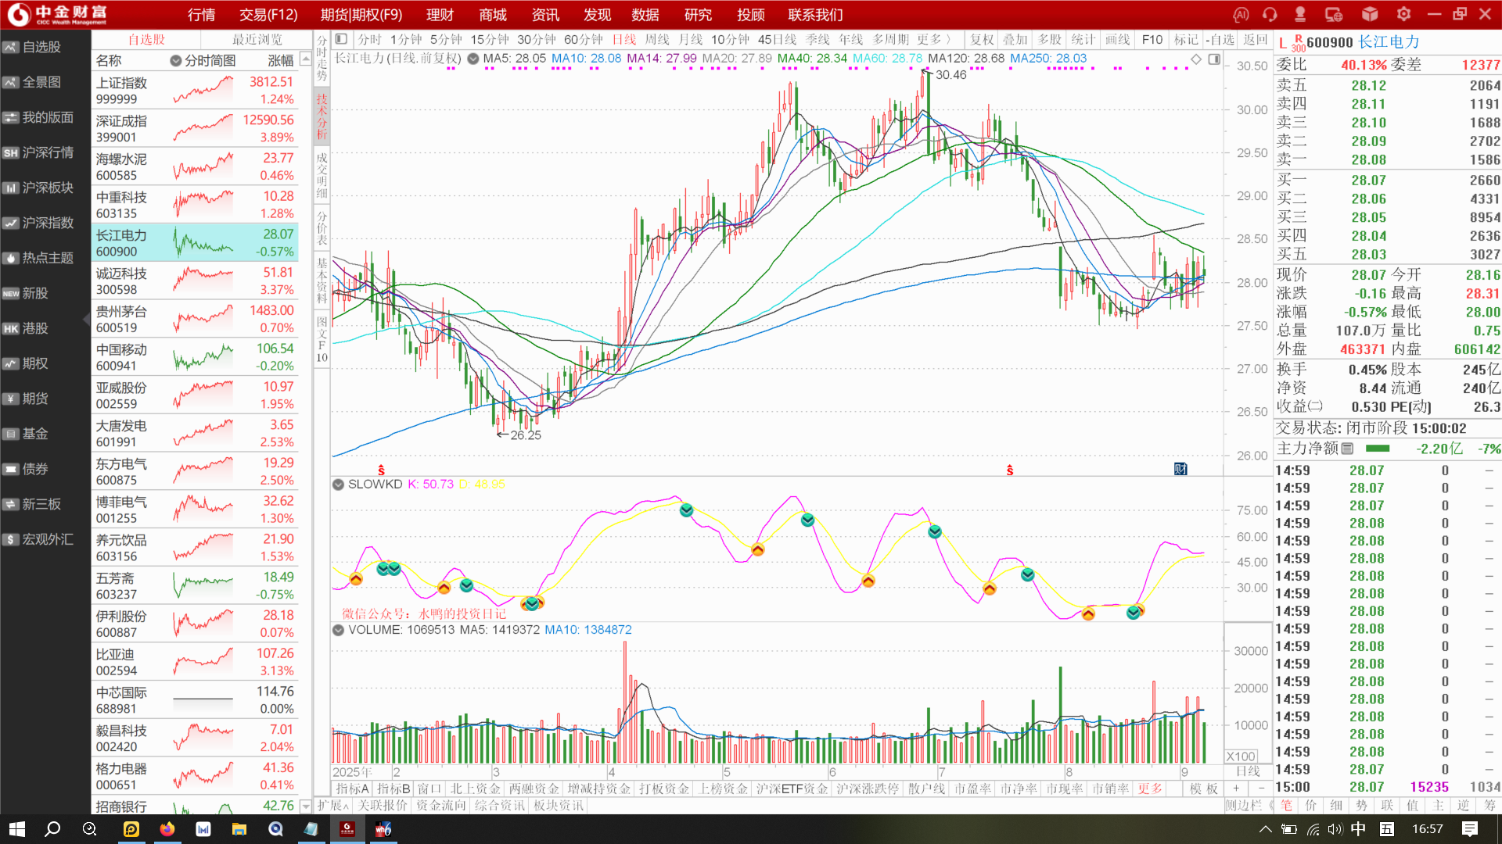Switch to the 最近浏览 tab

pos(257,40)
